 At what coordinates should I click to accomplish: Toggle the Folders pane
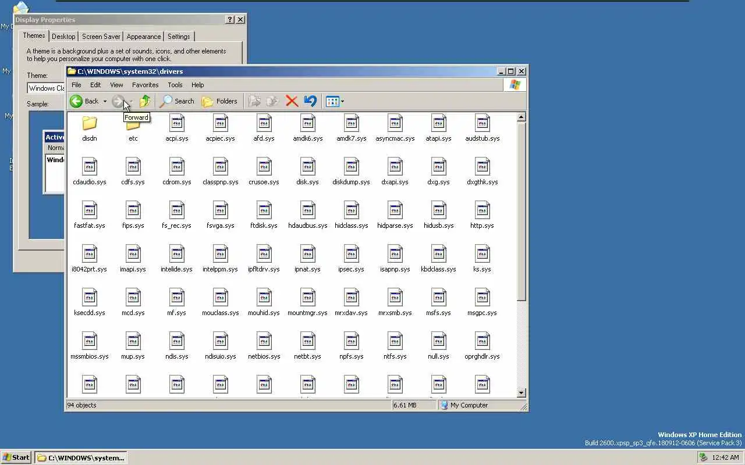(x=219, y=101)
